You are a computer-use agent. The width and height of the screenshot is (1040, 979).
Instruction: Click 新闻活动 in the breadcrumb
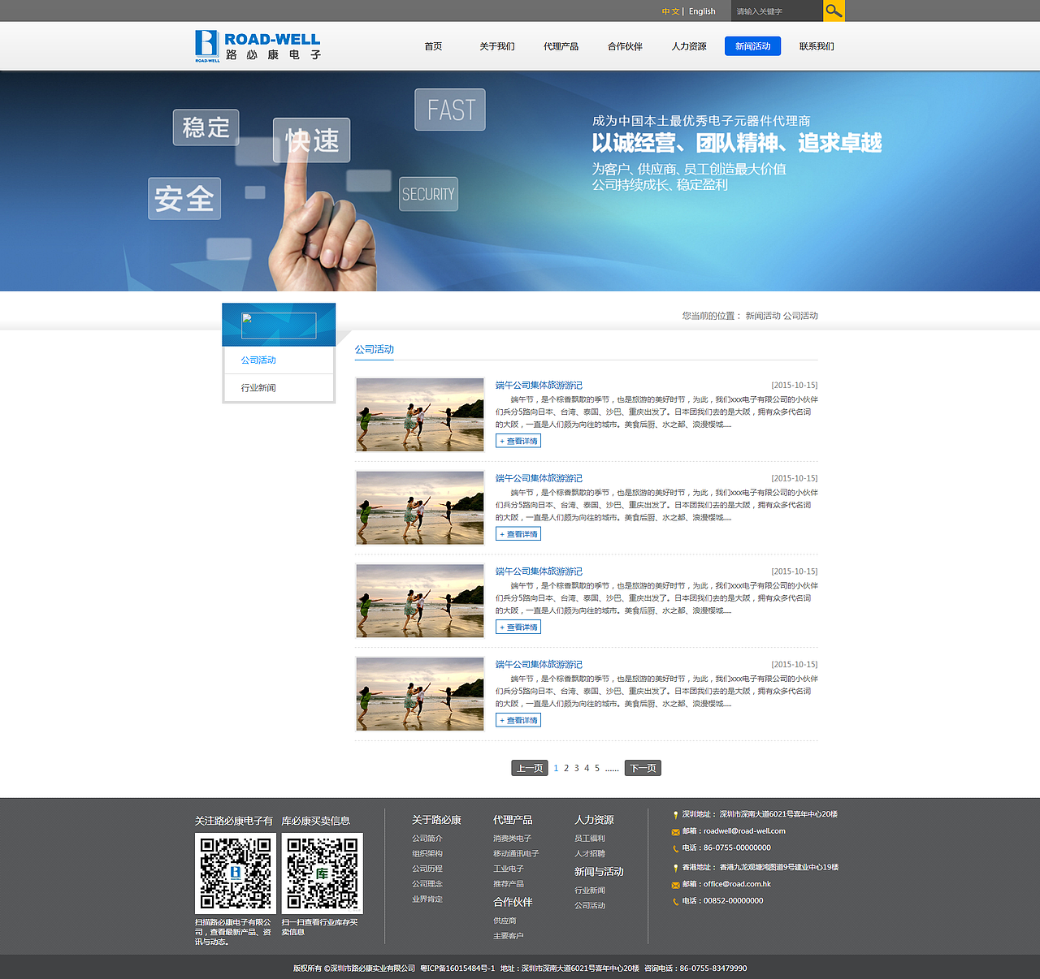[x=763, y=316]
